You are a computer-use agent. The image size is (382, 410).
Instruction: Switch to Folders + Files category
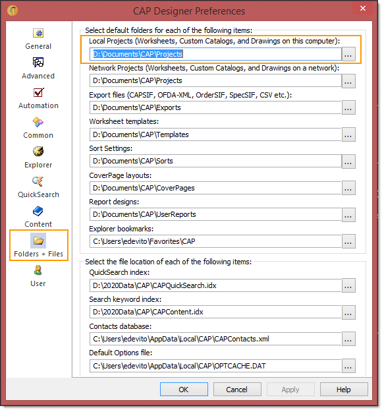[38, 246]
